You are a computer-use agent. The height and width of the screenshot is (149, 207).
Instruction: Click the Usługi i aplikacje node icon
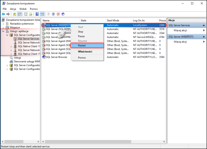tap(7, 31)
